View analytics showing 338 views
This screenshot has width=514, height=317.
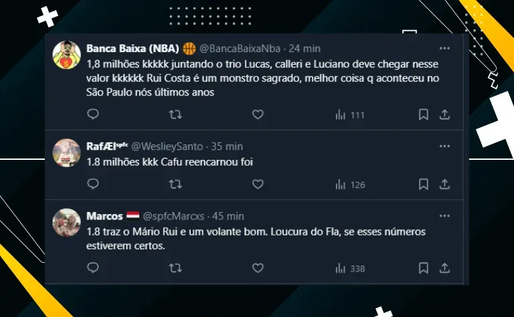349,268
